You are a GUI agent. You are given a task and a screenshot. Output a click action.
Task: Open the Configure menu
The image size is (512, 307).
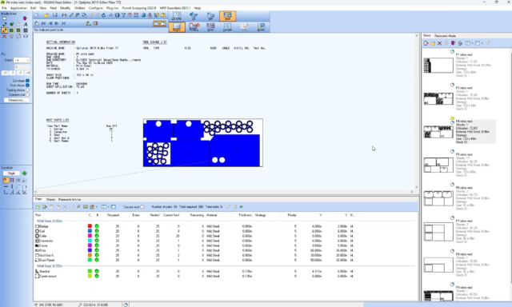click(x=96, y=8)
